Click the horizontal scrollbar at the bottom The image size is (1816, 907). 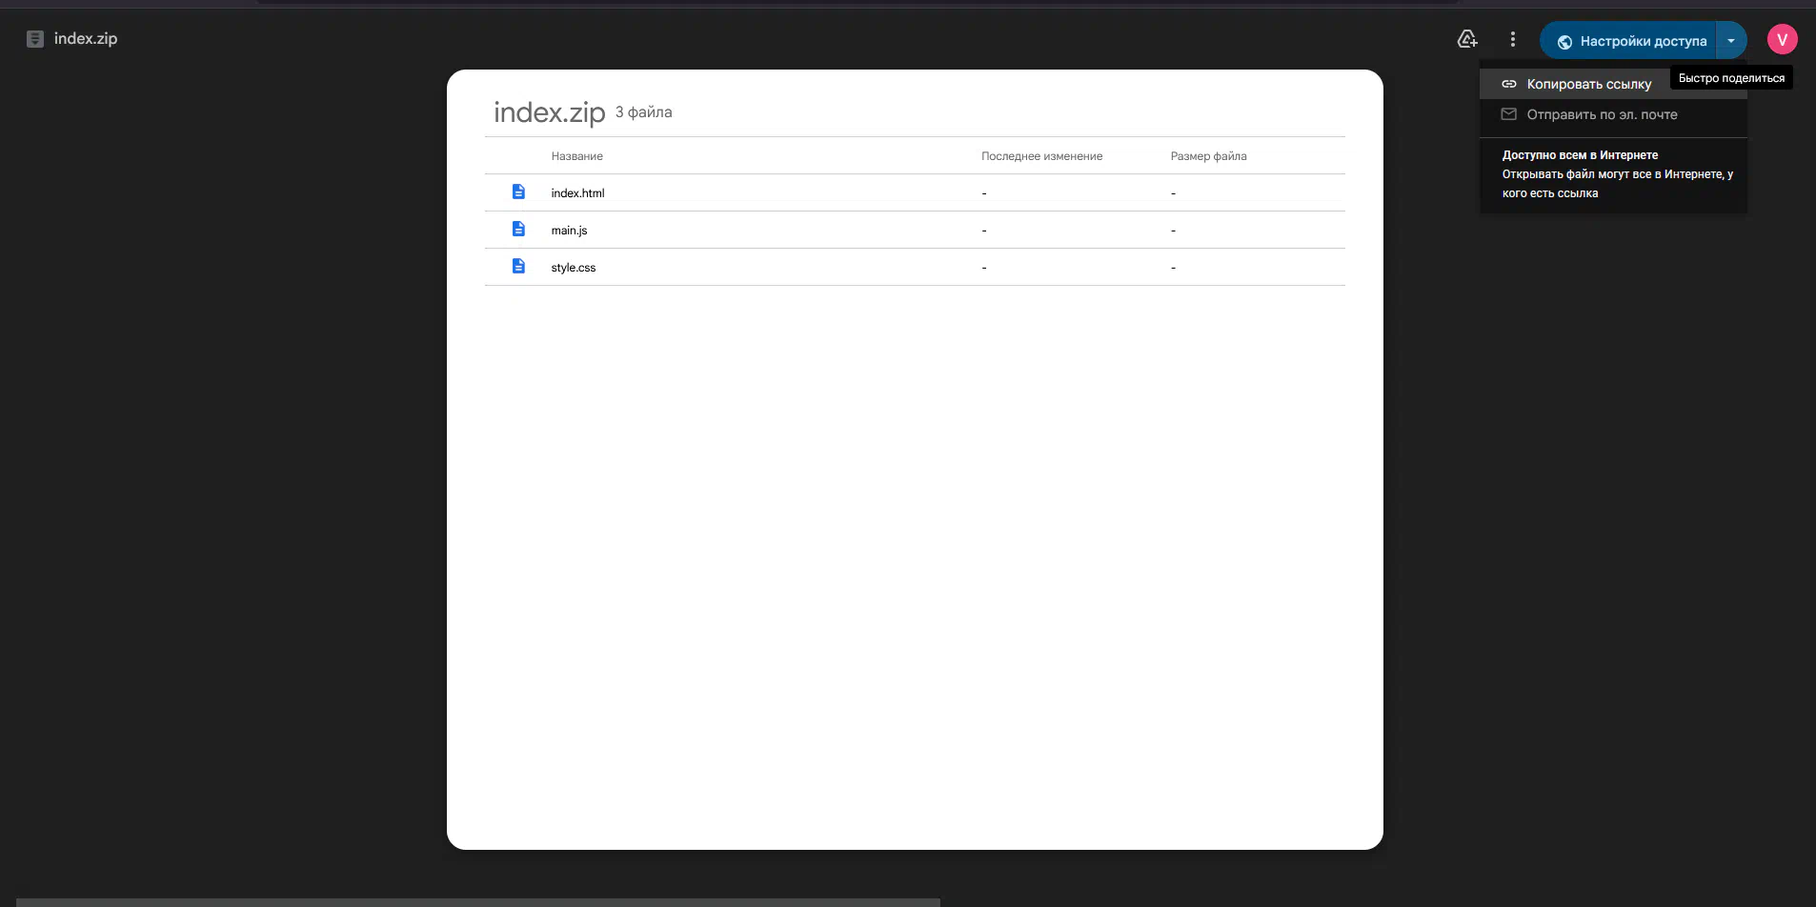[x=477, y=901]
